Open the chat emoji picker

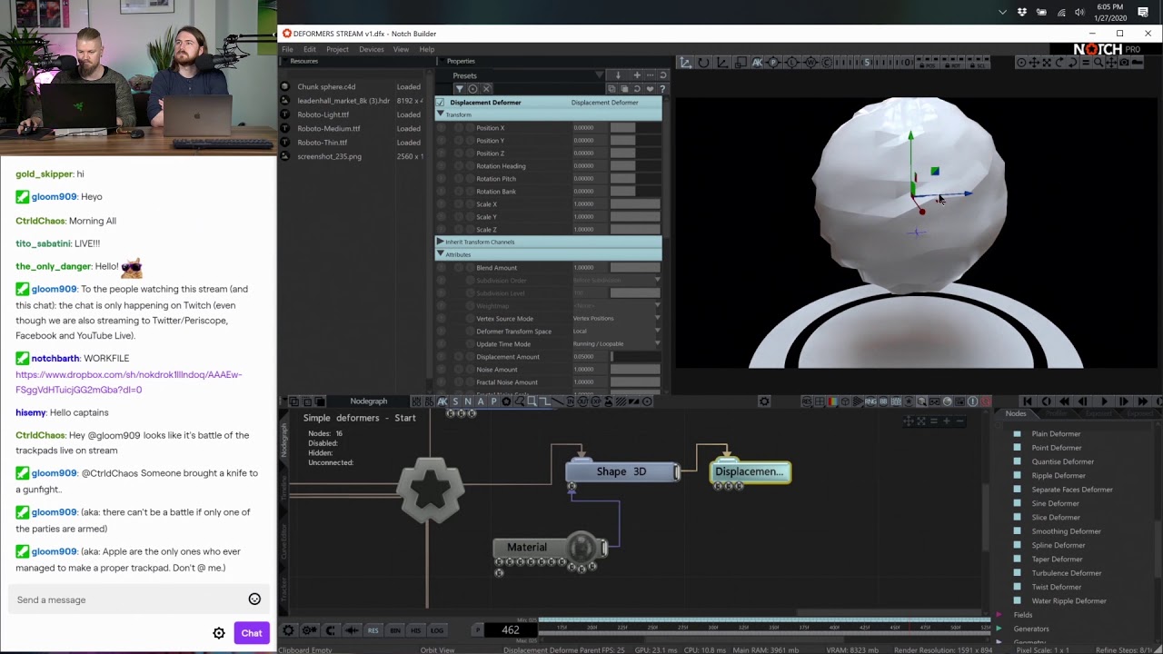[254, 599]
